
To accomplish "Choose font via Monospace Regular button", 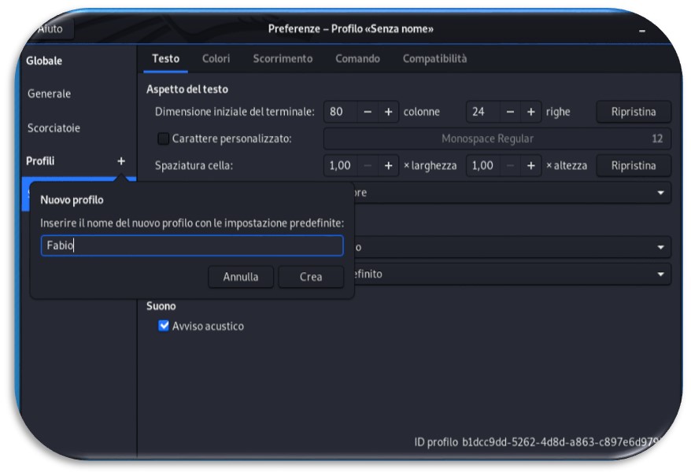I will tap(497, 138).
